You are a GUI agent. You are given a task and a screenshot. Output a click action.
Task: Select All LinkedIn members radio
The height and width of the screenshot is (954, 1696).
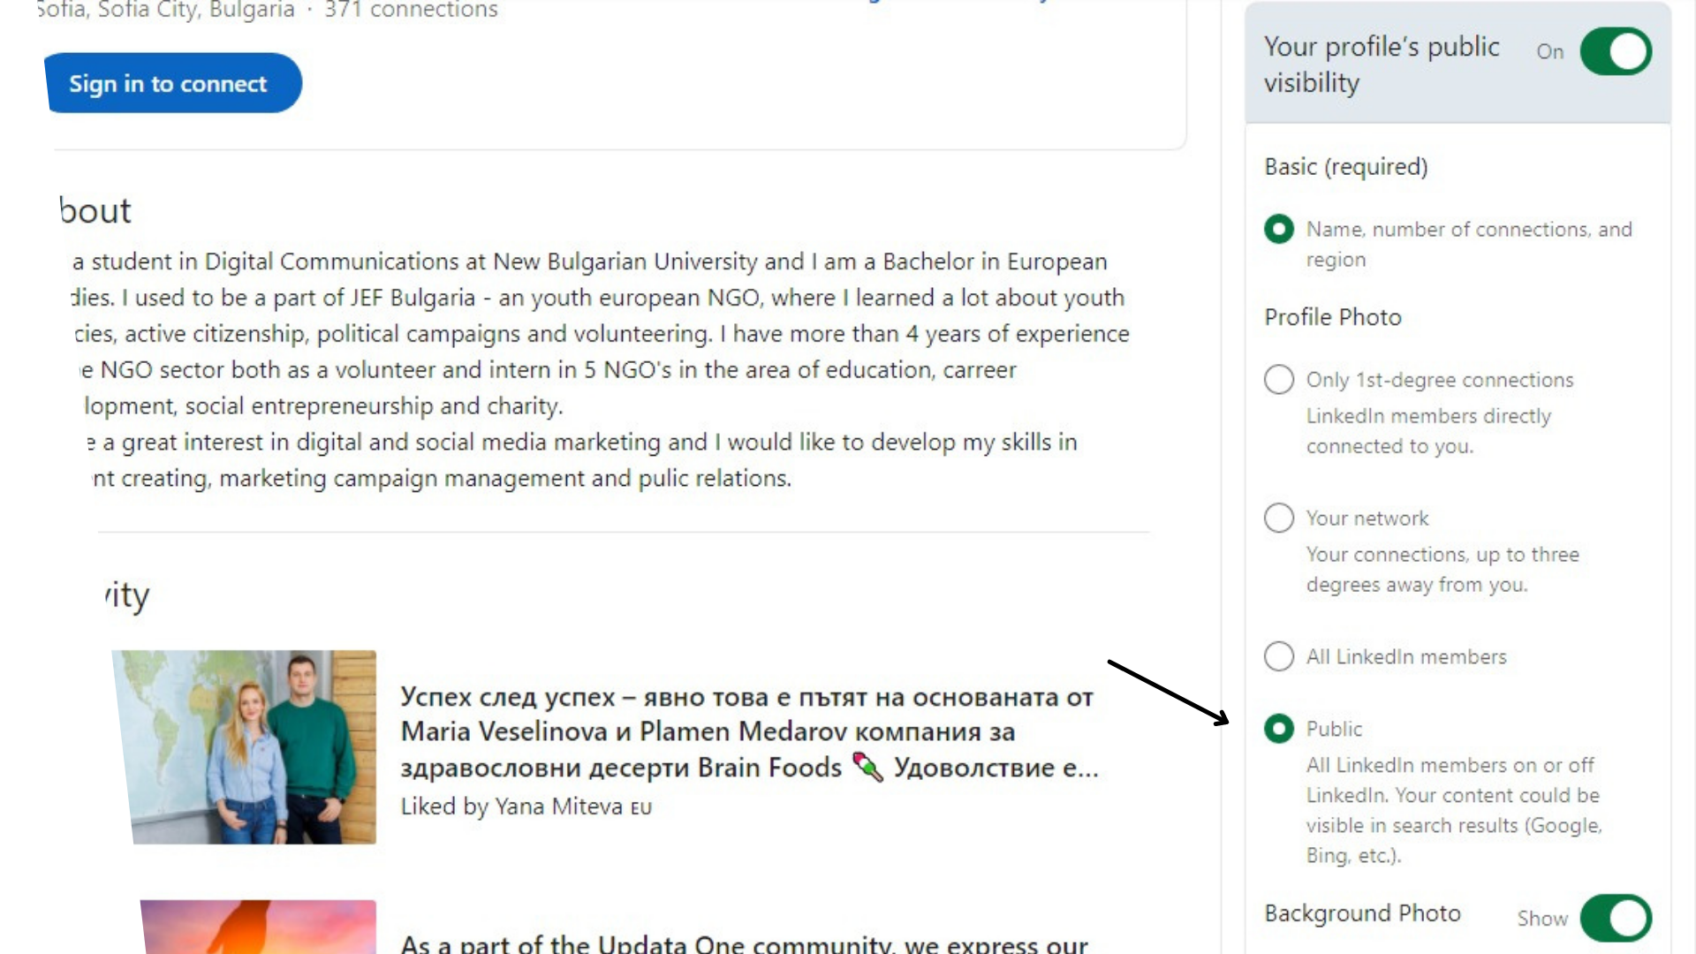(x=1278, y=656)
